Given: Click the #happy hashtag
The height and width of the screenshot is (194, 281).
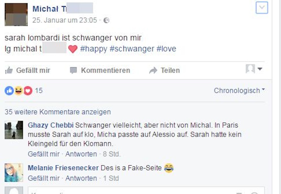Looking at the screenshot, I should point(94,49).
